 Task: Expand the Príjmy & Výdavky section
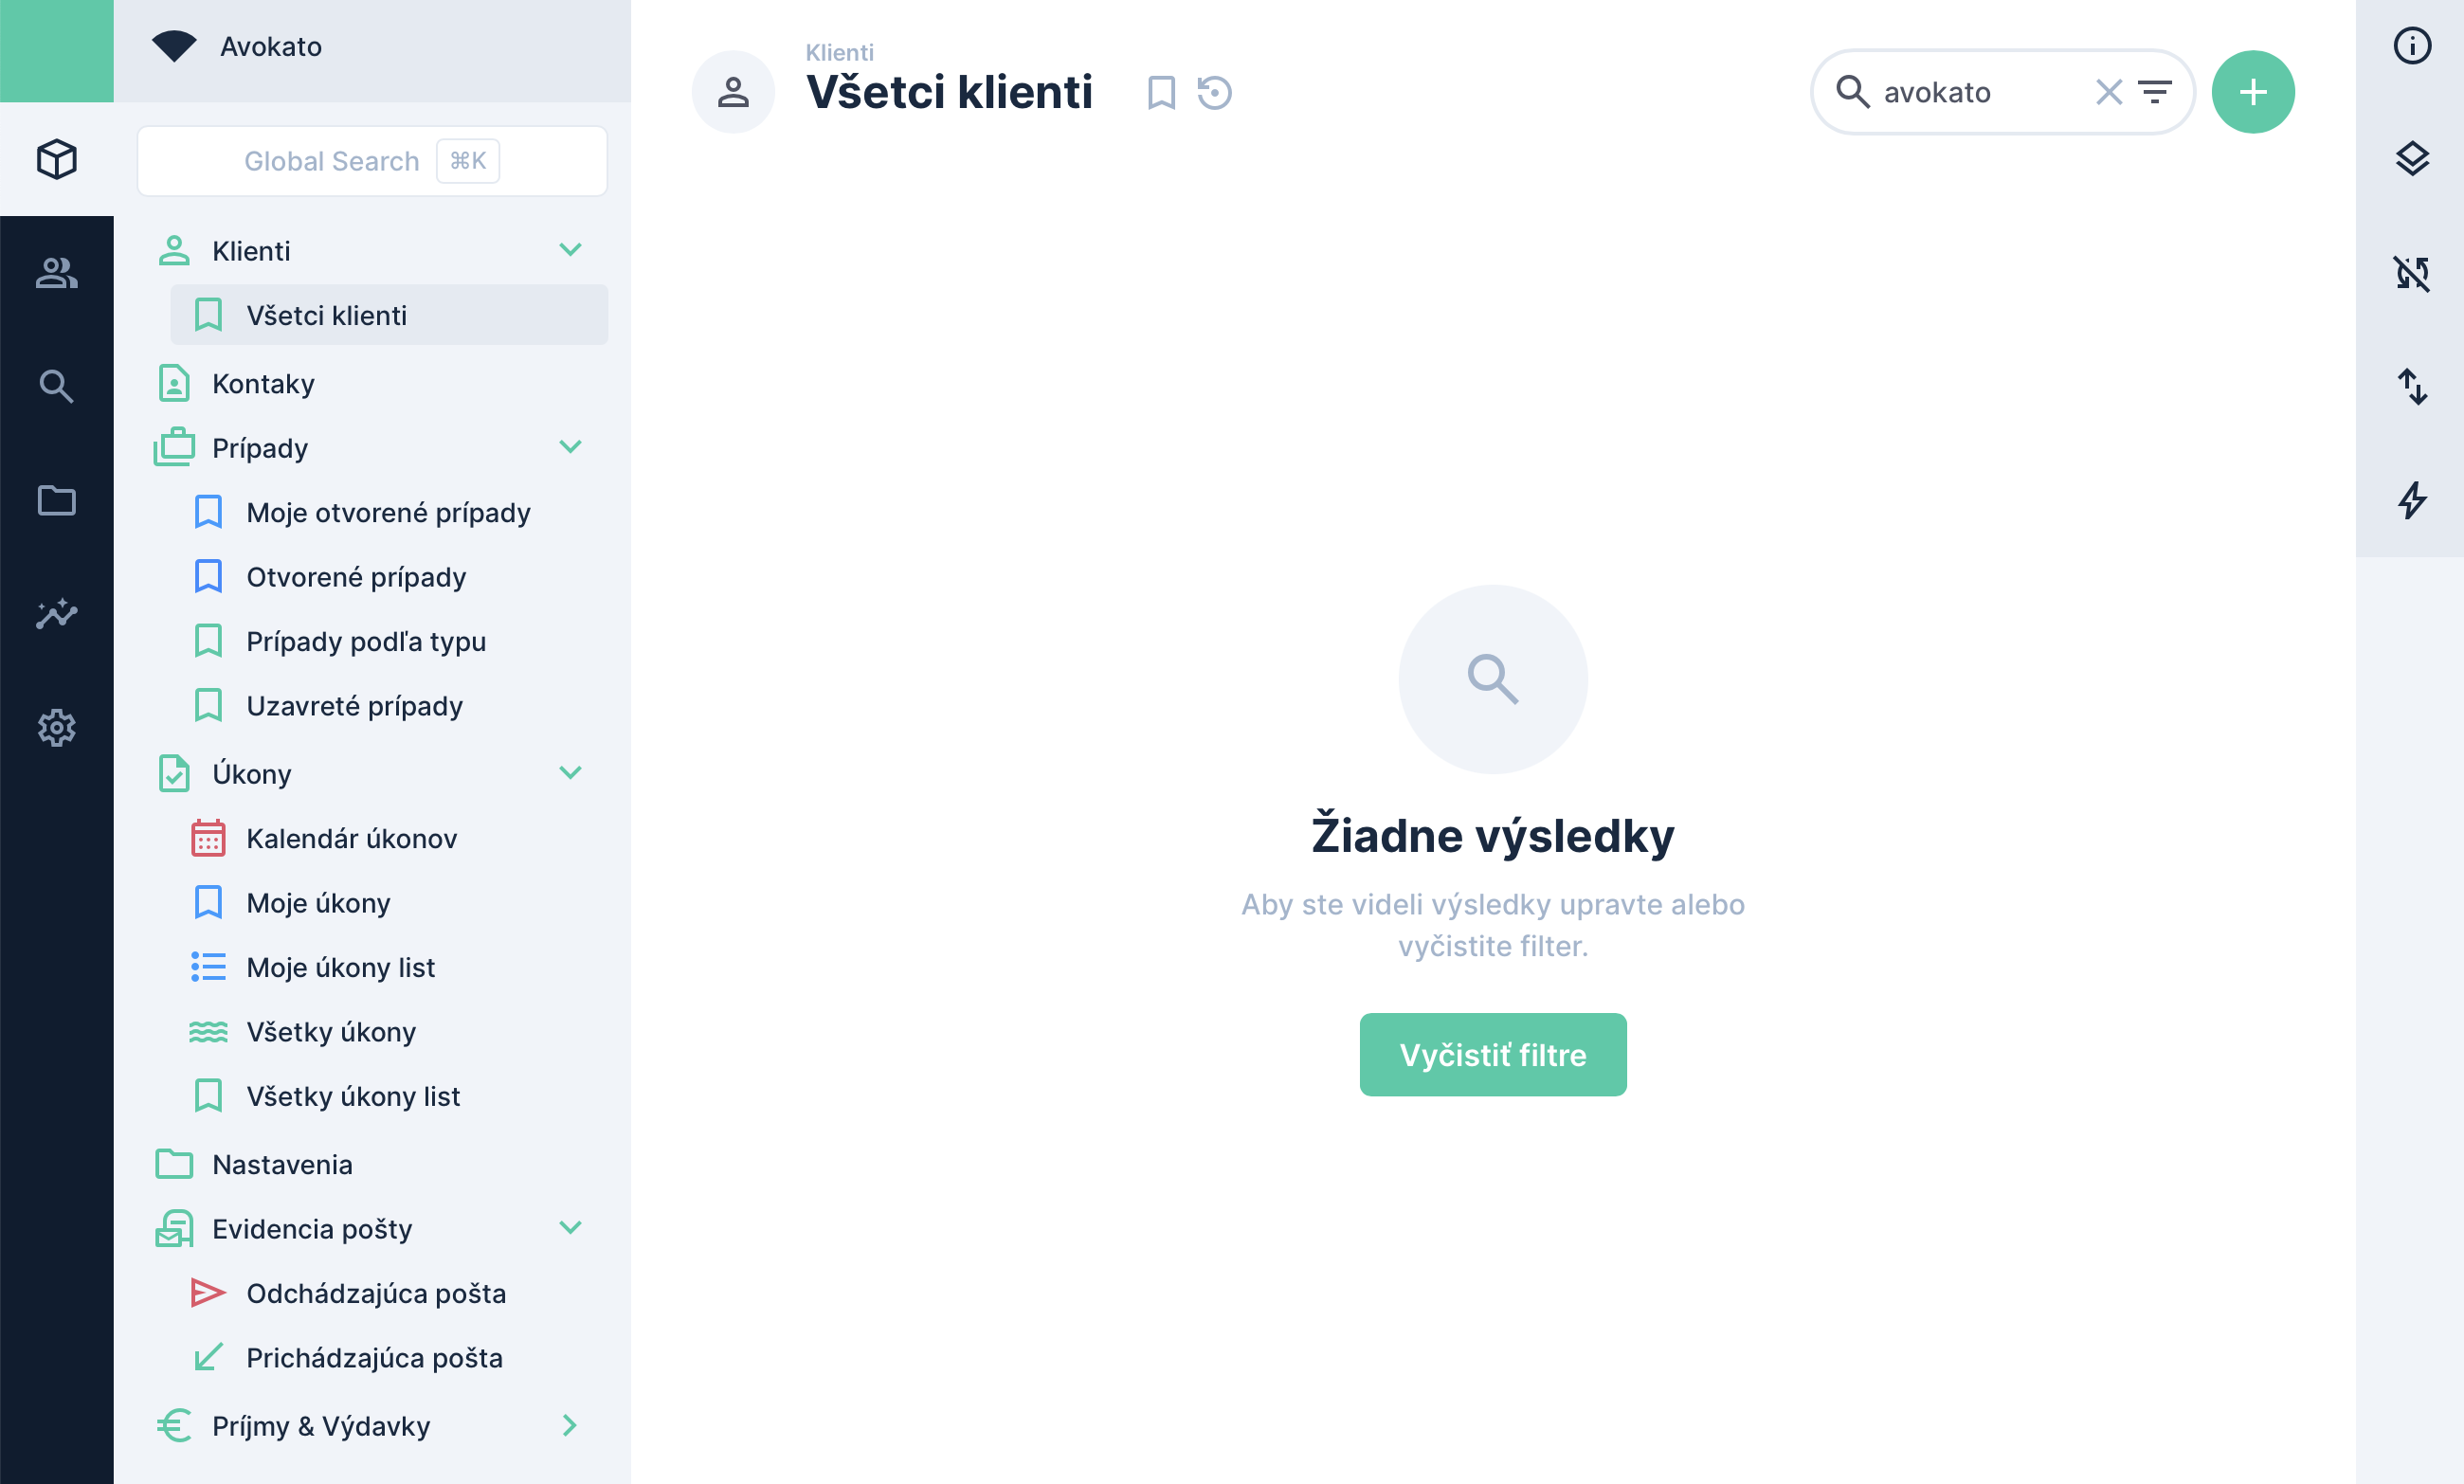point(571,1426)
